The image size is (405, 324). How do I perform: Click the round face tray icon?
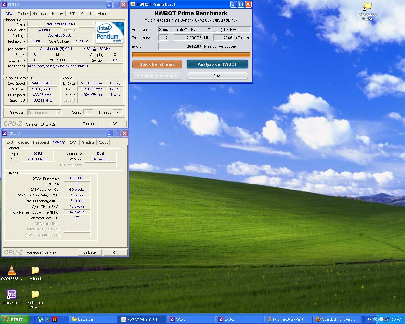(x=382, y=319)
